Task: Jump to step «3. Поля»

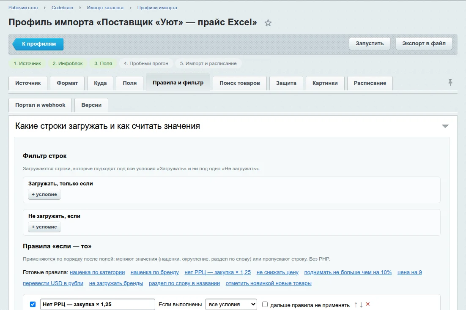Action: 103,63
